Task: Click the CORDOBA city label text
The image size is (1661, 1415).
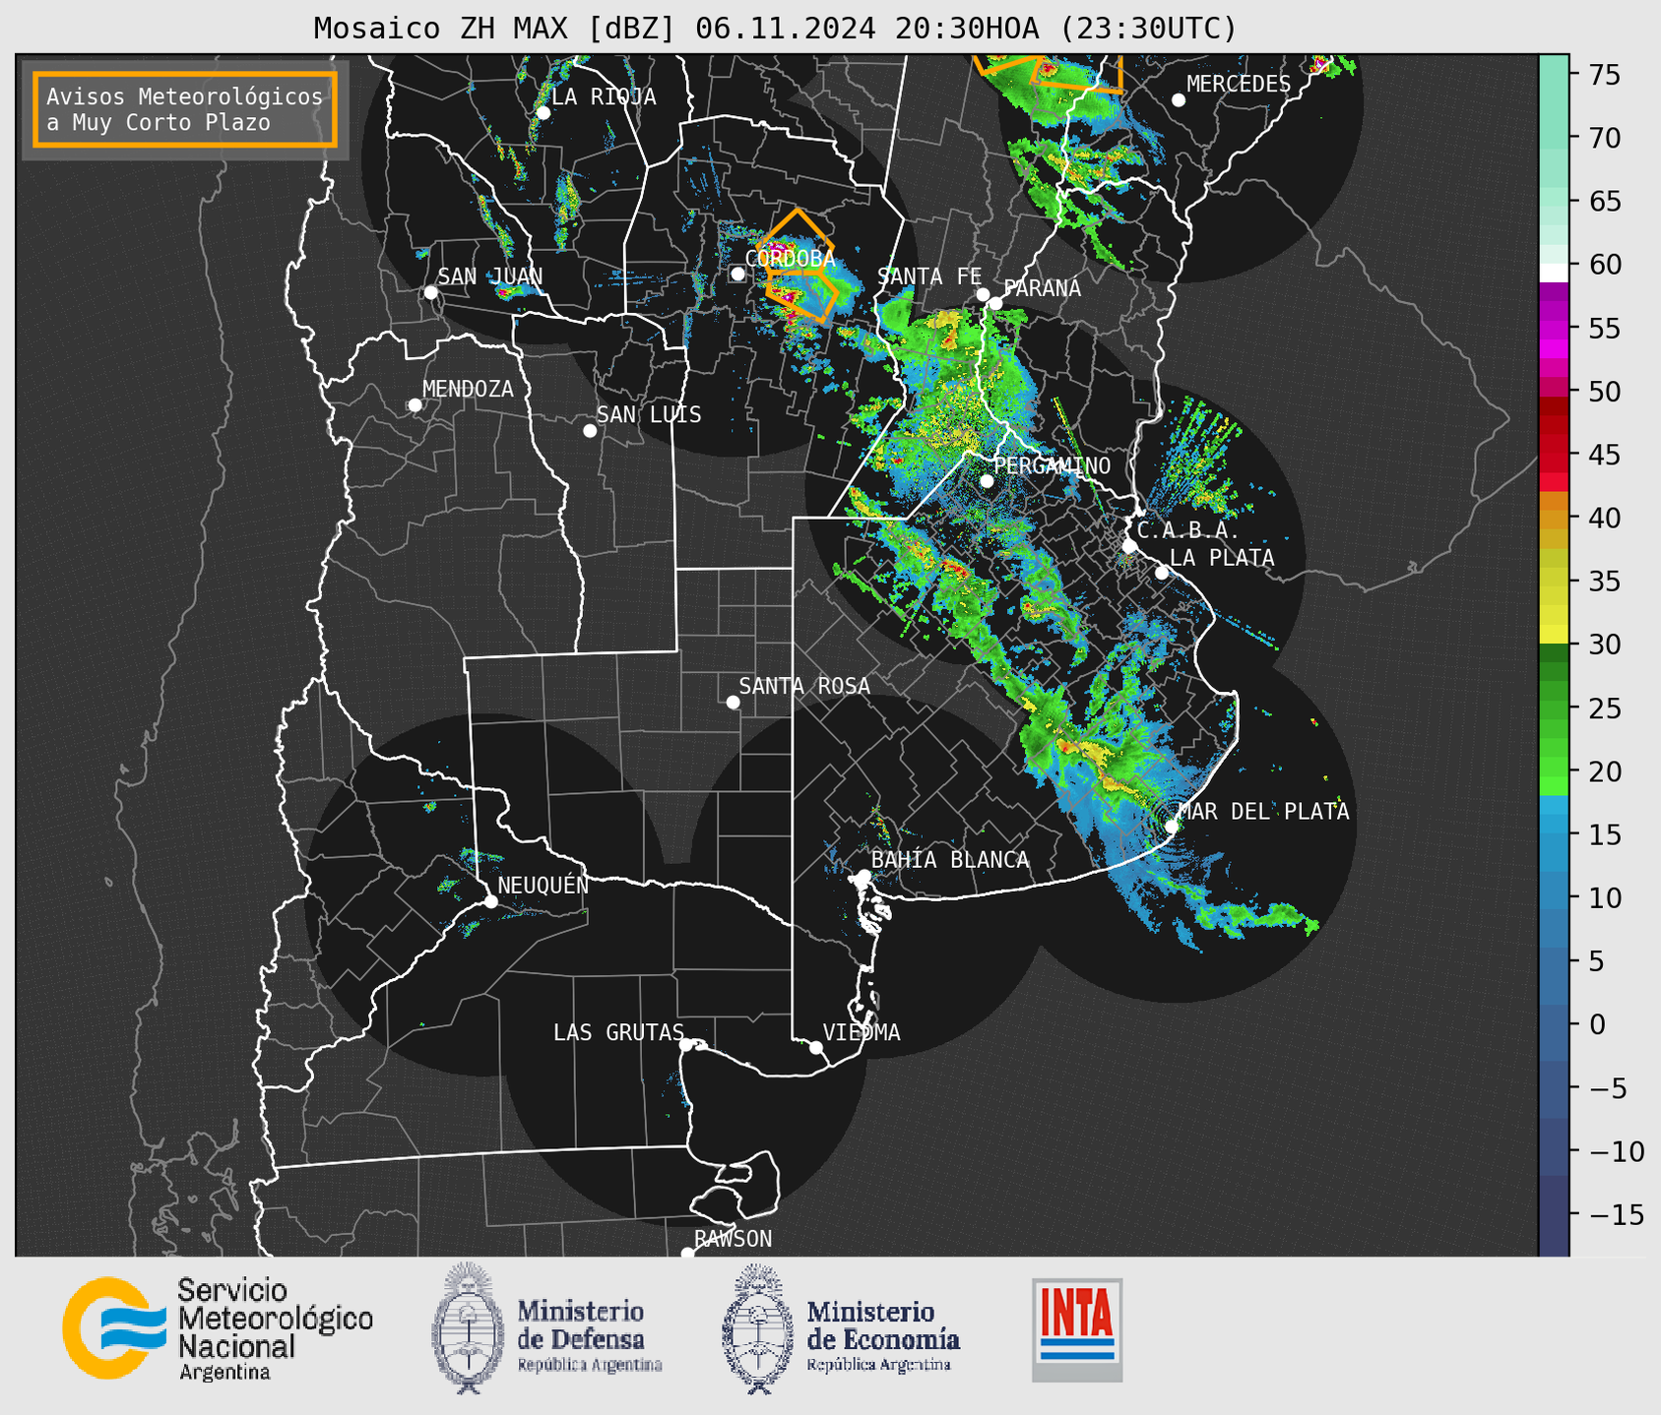Action: click(x=791, y=259)
